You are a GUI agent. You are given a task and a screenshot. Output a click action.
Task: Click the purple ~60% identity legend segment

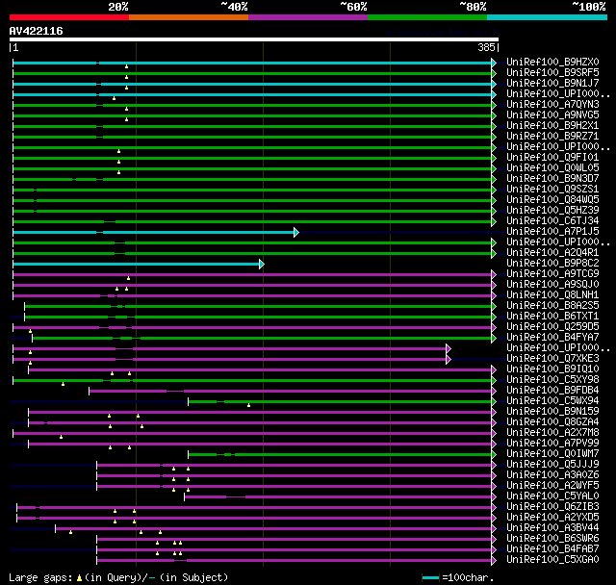pyautogui.click(x=308, y=17)
